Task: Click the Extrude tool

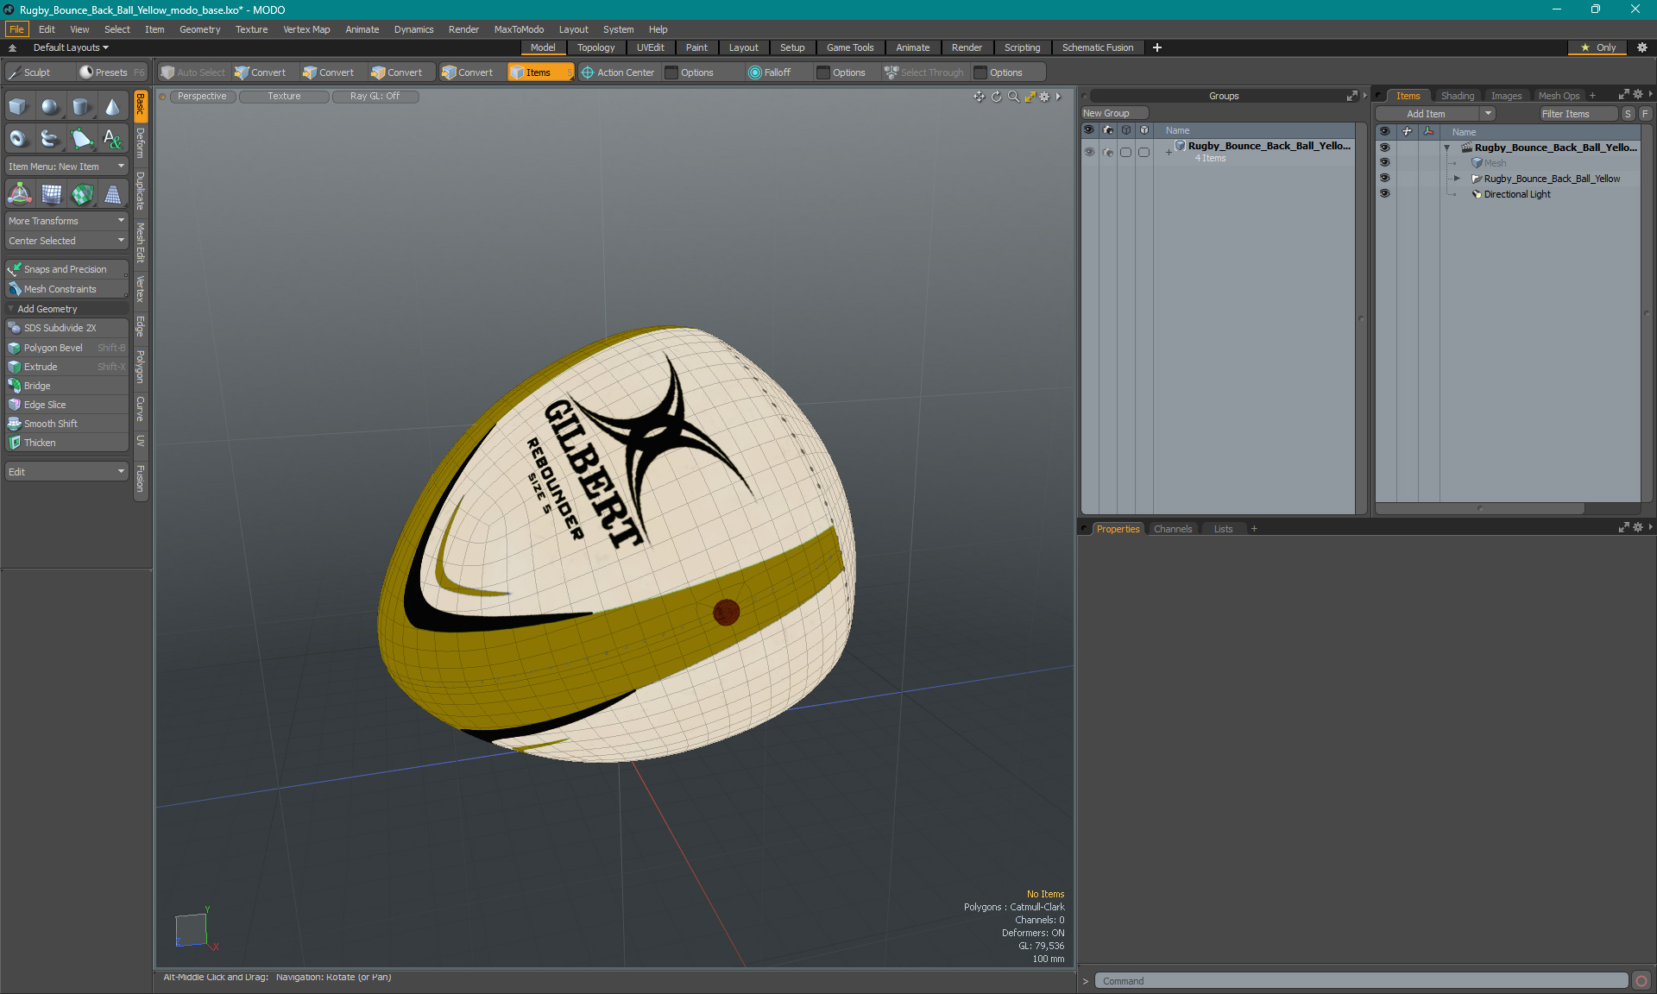Action: pos(66,367)
